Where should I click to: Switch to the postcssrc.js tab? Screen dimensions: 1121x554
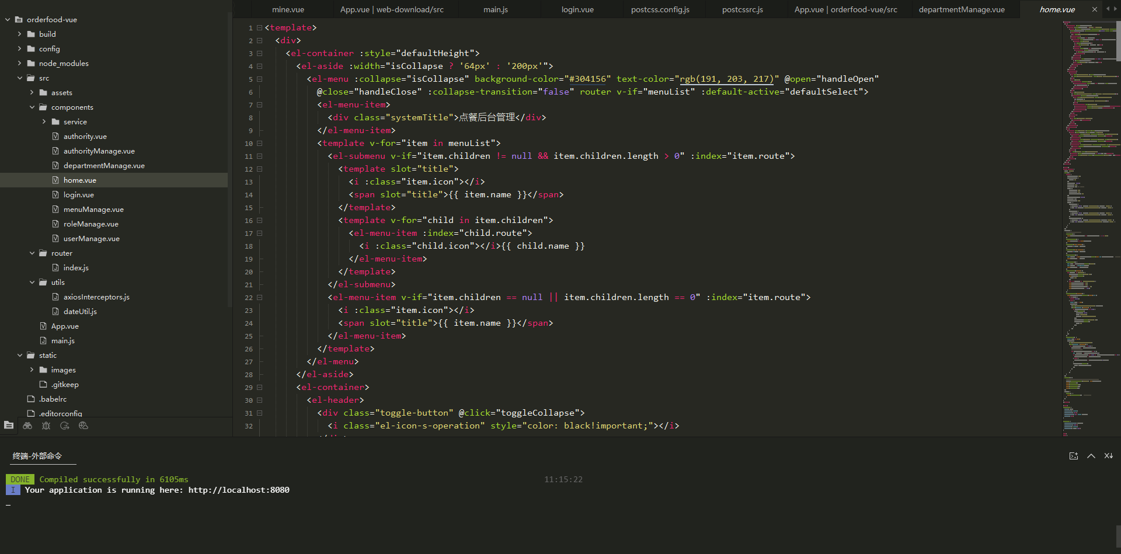click(x=743, y=9)
